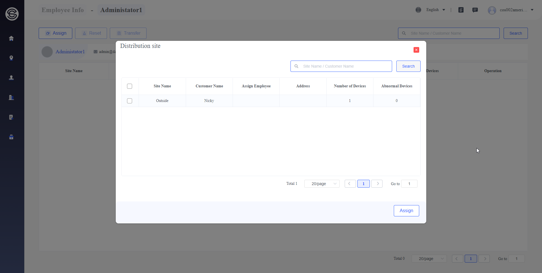Click the task list icon in header
542x273 pixels.
[x=461, y=10]
